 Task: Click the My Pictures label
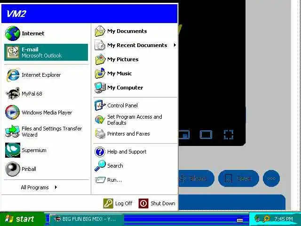coord(123,59)
